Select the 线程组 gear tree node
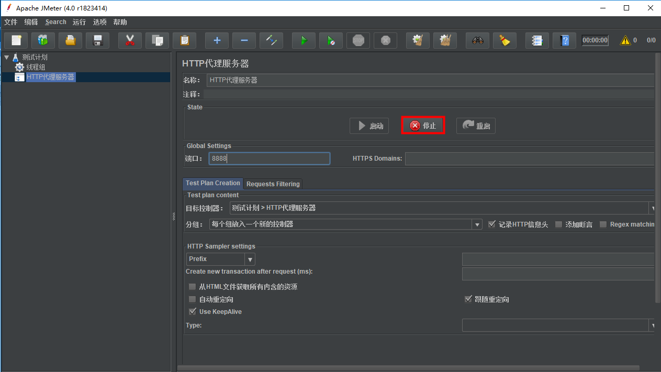The image size is (661, 372). coord(30,67)
